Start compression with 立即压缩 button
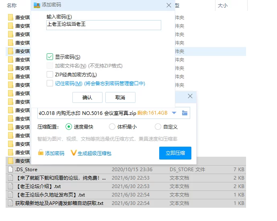Viewport: 277px width, 221px height. tap(175, 153)
